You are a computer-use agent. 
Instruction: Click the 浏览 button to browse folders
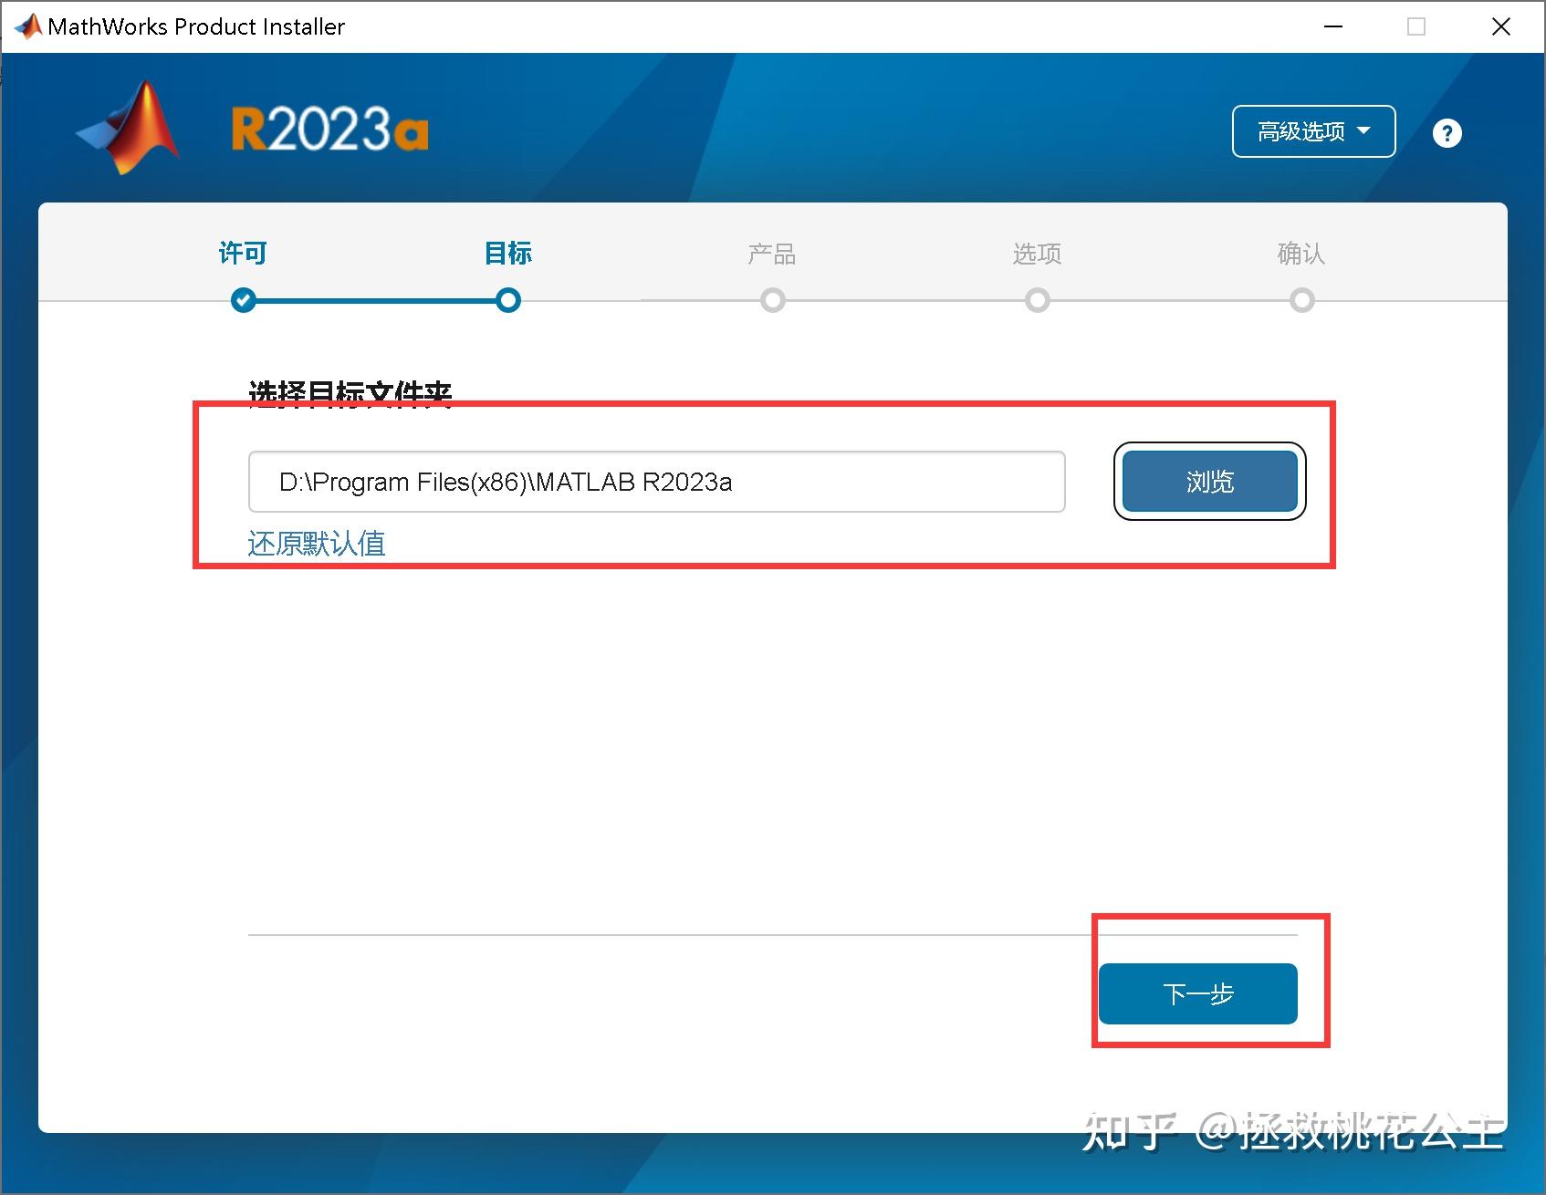(x=1208, y=481)
